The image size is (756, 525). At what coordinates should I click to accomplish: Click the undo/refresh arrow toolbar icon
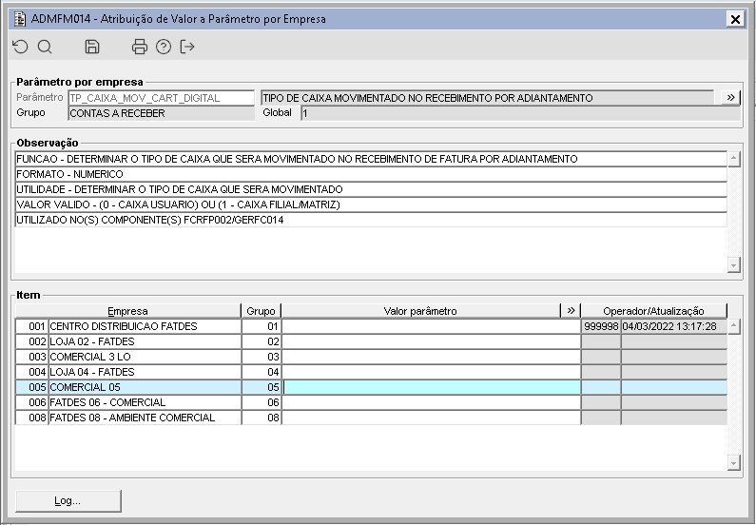coord(20,47)
